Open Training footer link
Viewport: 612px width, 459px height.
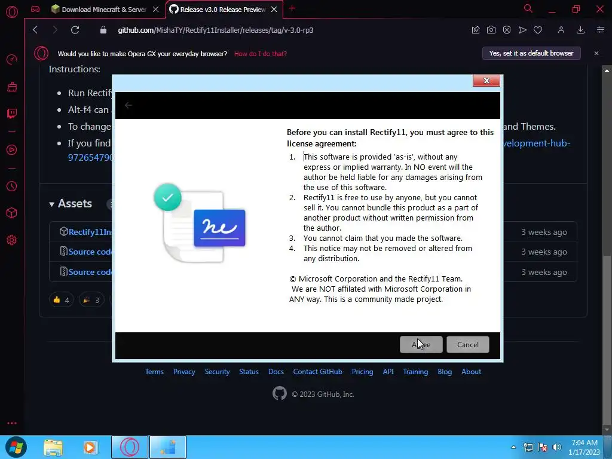(x=415, y=372)
